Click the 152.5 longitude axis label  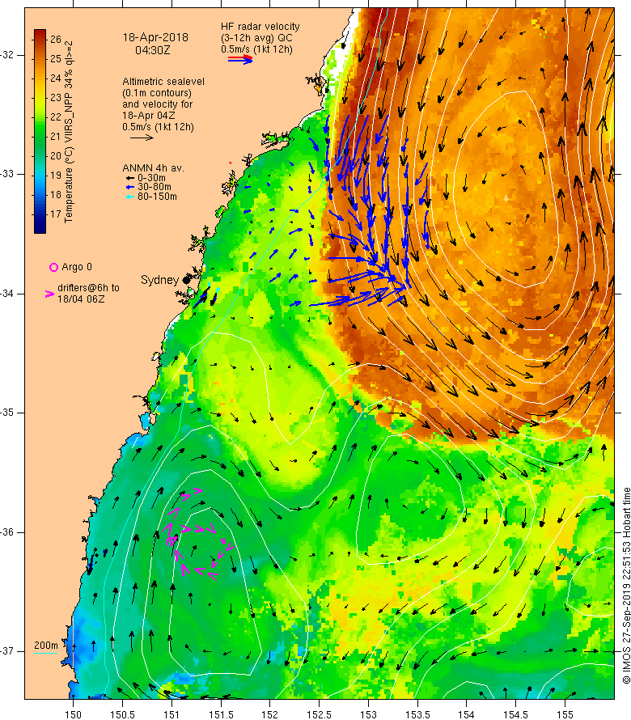click(x=320, y=714)
